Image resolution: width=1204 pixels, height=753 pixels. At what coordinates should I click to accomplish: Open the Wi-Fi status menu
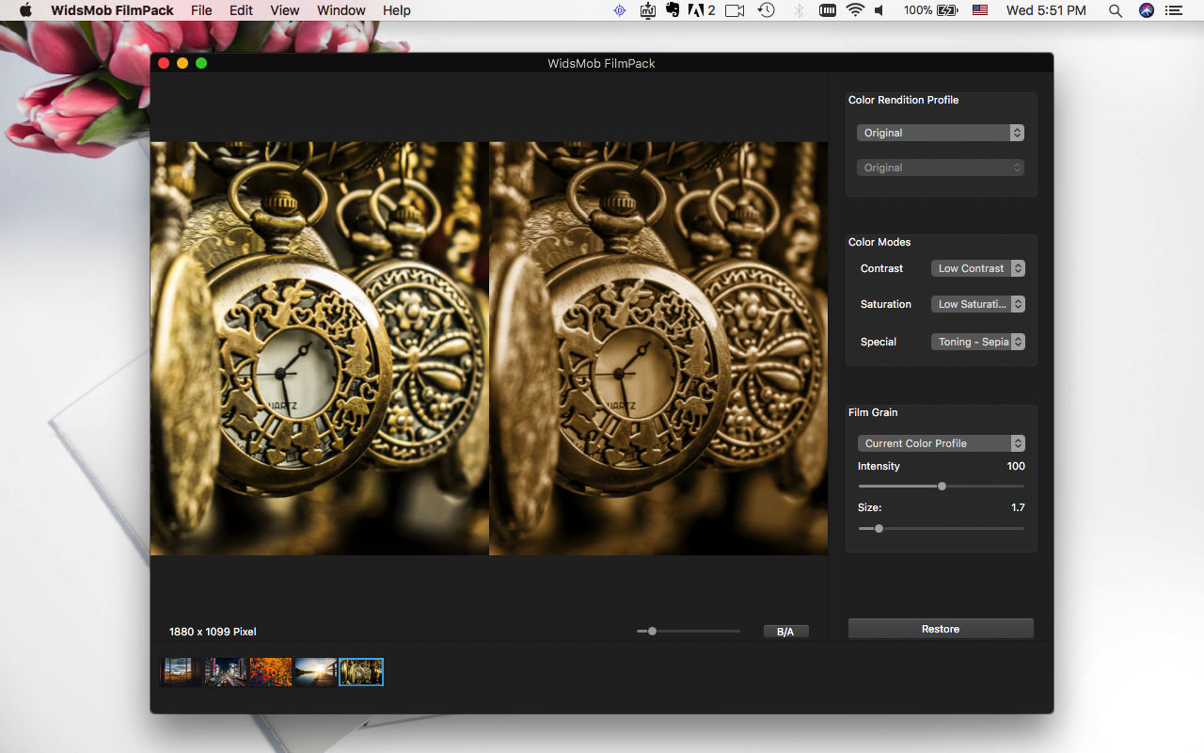click(x=855, y=10)
